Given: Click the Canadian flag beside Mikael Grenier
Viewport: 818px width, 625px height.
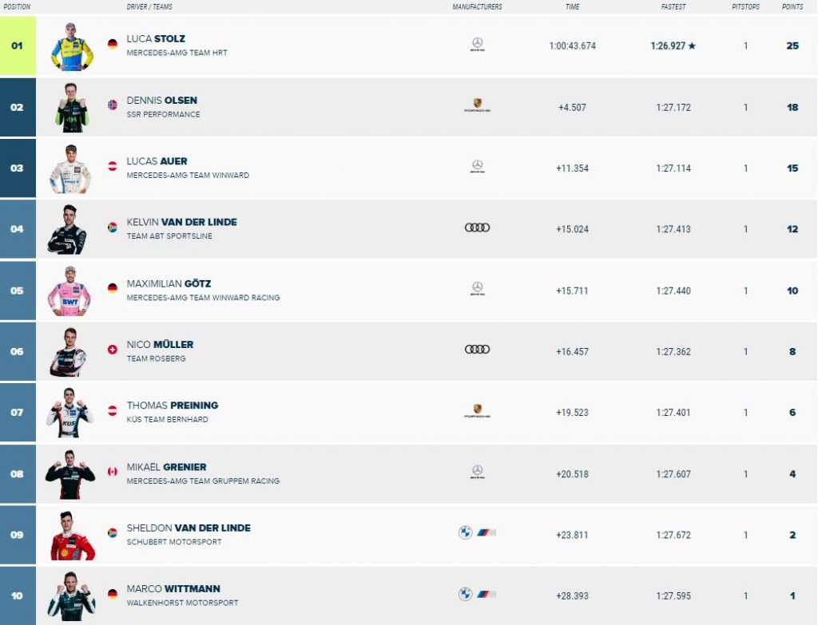Looking at the screenshot, I should coord(112,472).
